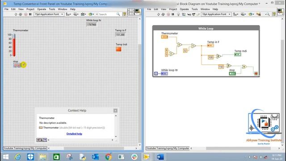Click the Temp Indi LED indicator
The image size is (286, 161).
pyautogui.click(x=118, y=49)
